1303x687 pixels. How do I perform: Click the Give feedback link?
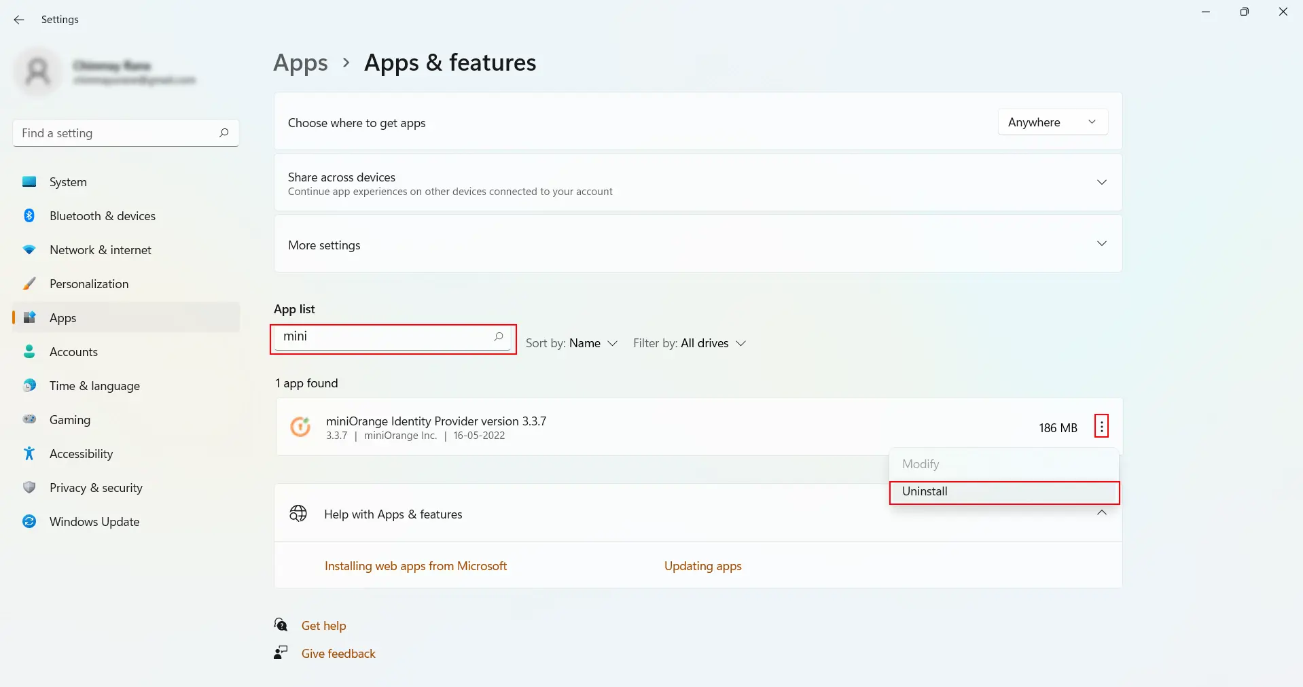338,653
